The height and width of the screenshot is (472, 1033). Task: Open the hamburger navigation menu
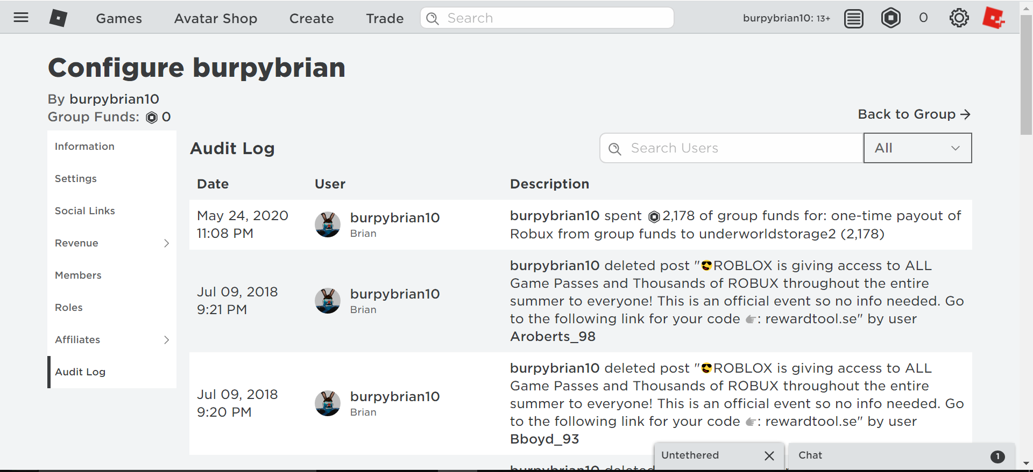[x=21, y=18]
